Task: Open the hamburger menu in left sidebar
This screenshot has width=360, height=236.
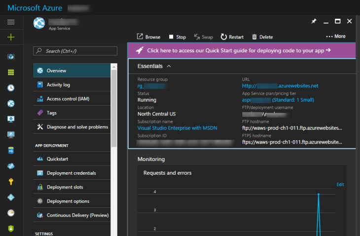Action: click(11, 22)
